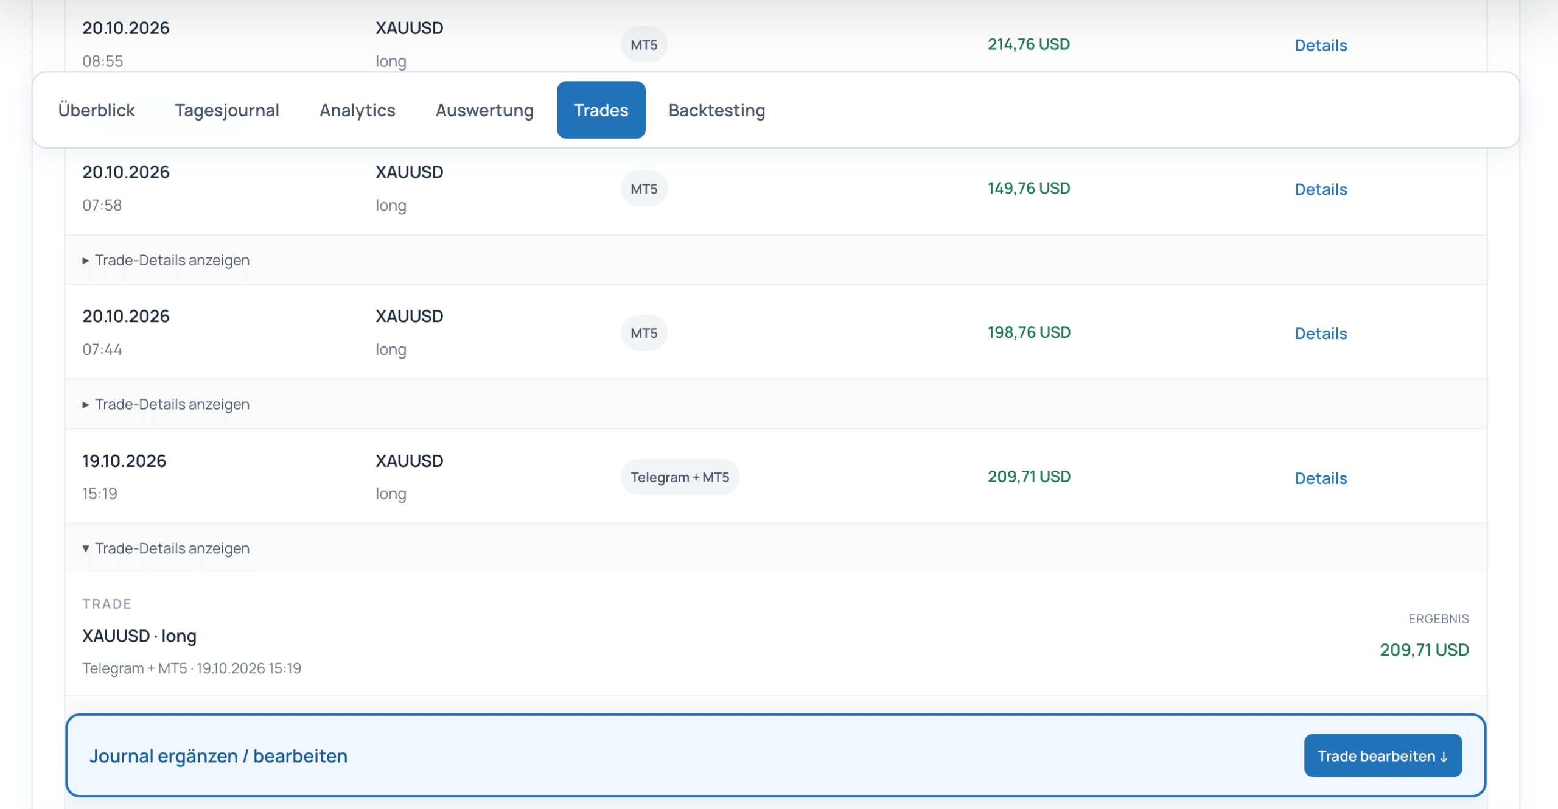Click the 149,76 USD result value

coord(1029,189)
